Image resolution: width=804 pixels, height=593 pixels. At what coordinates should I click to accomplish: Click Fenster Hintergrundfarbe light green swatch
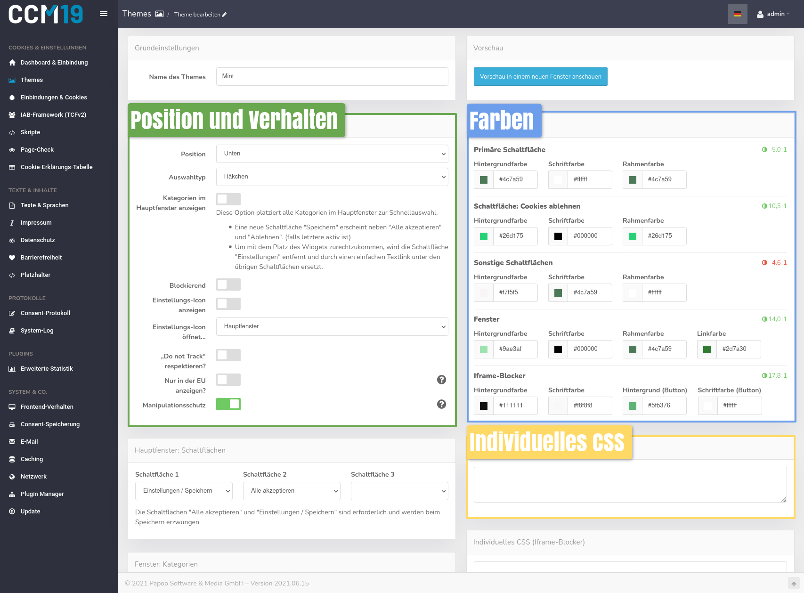pos(484,349)
